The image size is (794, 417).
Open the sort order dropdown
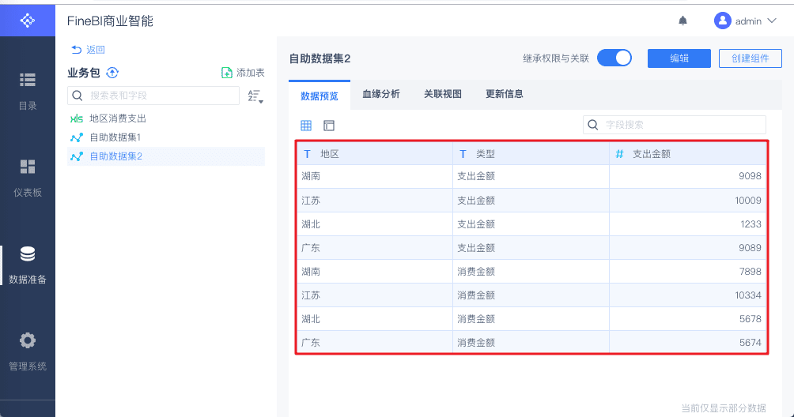point(255,96)
